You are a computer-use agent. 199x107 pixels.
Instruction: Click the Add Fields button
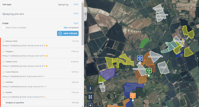click(68, 33)
